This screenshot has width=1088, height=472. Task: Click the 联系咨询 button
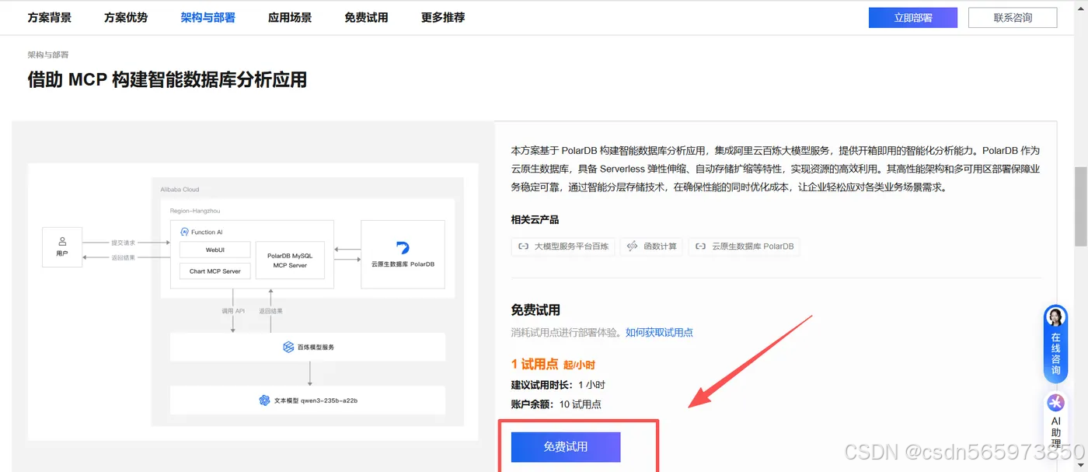[x=1012, y=17]
